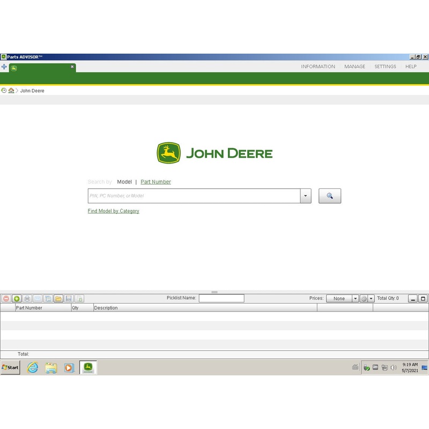Open the INFORMATION menu
Viewport: 429px width, 429px height.
pos(318,66)
